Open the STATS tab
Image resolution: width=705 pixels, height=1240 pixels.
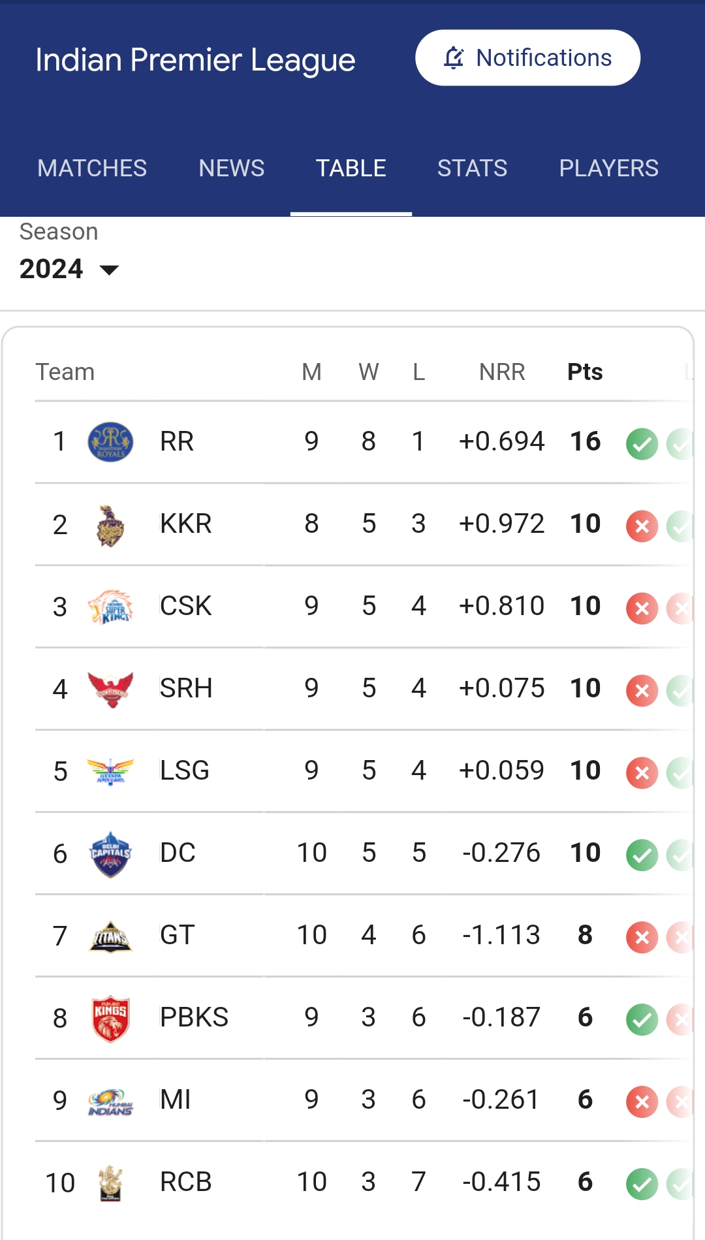(472, 168)
